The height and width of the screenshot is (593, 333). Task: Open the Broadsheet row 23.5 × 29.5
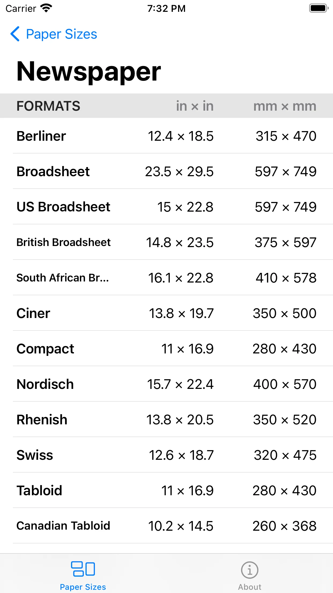(x=167, y=171)
